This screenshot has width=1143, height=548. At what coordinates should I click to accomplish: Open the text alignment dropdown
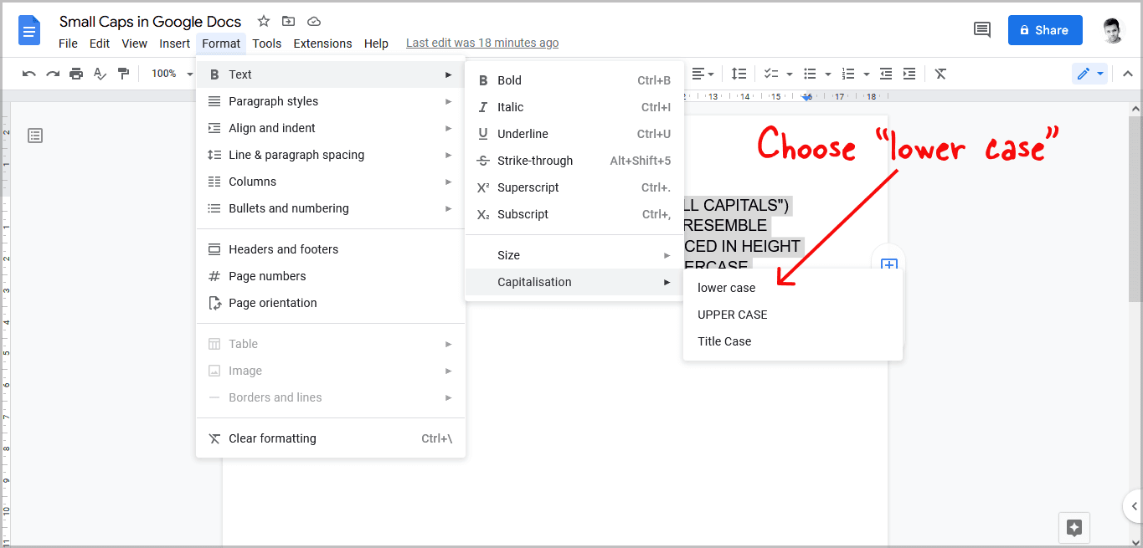tap(703, 74)
